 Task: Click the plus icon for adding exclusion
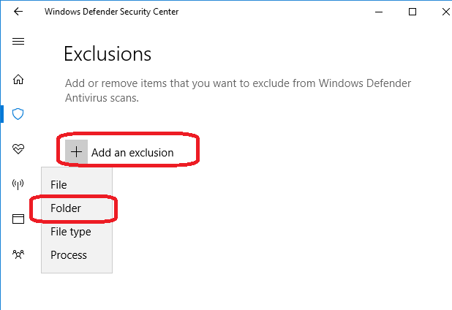pos(76,152)
